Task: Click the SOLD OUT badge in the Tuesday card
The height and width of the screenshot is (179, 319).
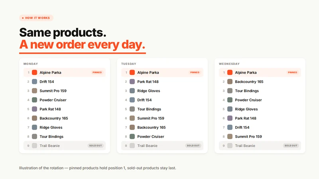Action: click(x=193, y=146)
